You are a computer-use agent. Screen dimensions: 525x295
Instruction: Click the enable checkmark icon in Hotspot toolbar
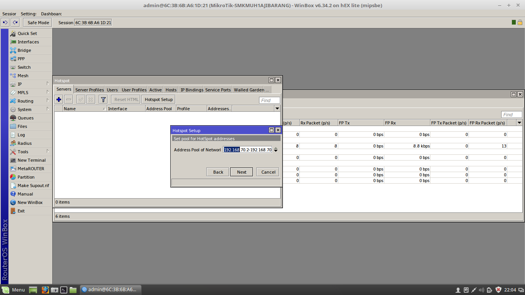tap(81, 99)
